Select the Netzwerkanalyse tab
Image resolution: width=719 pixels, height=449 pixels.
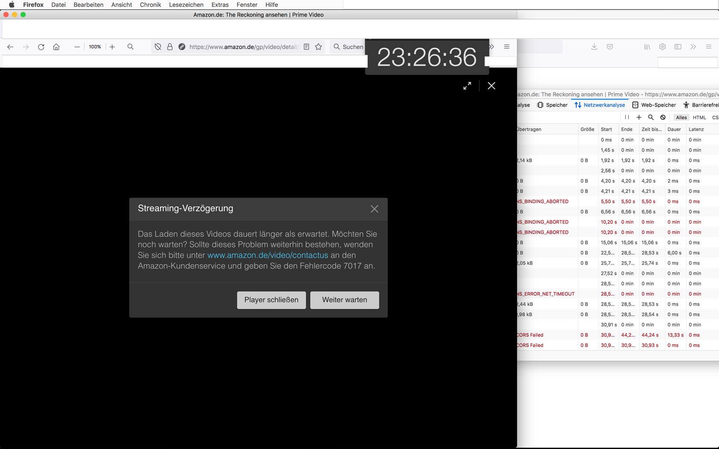(600, 105)
